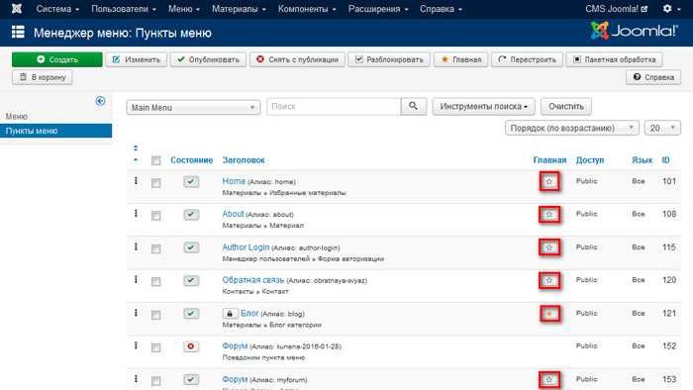The width and height of the screenshot is (693, 390).
Task: Click the green Создать button
Action: (x=57, y=59)
